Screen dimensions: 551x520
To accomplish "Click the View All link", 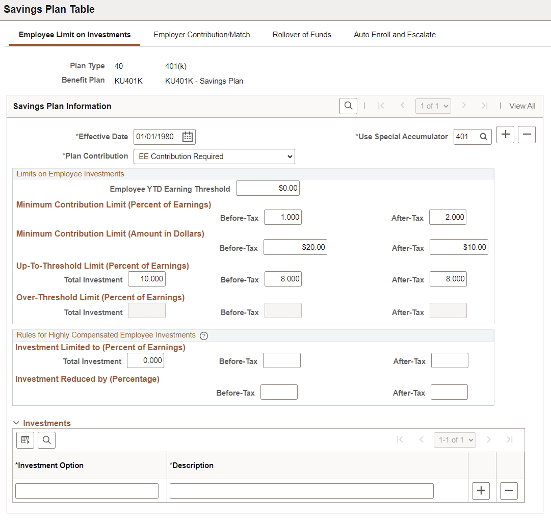I will pyautogui.click(x=522, y=106).
